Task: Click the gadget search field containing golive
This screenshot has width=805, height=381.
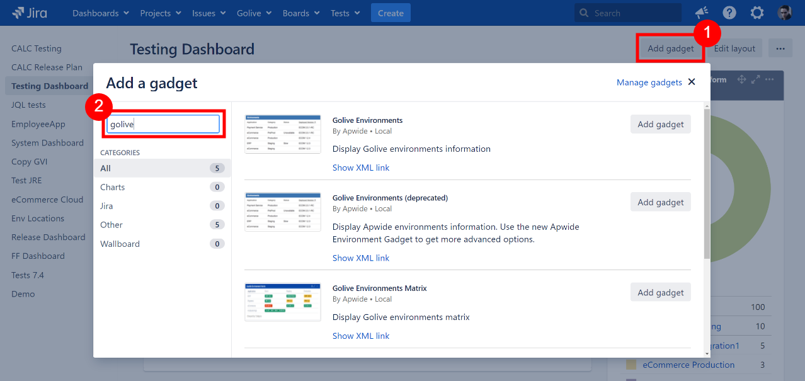Action: pos(163,124)
